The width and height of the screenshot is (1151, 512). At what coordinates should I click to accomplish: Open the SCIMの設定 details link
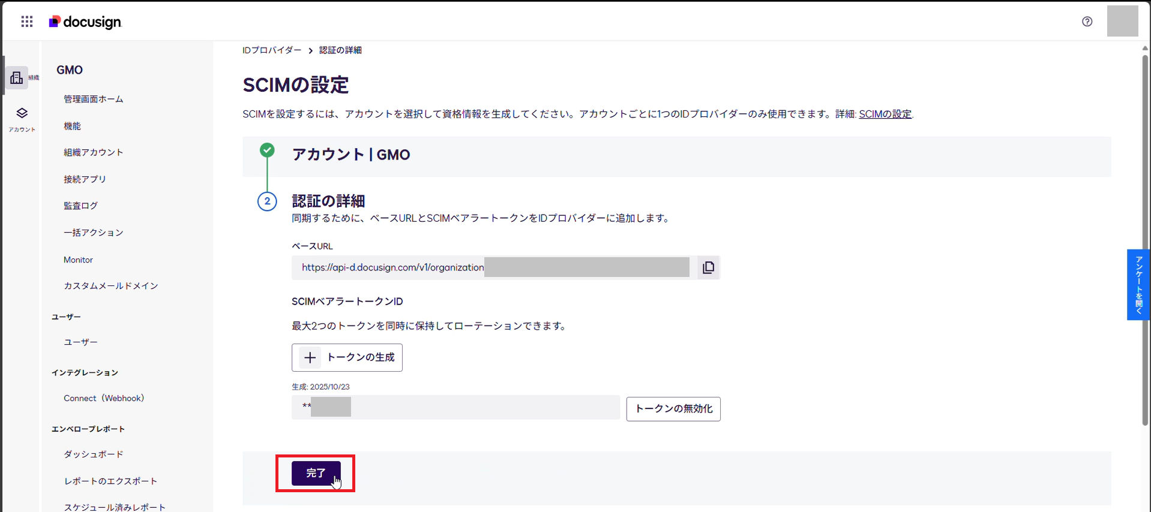tap(885, 114)
